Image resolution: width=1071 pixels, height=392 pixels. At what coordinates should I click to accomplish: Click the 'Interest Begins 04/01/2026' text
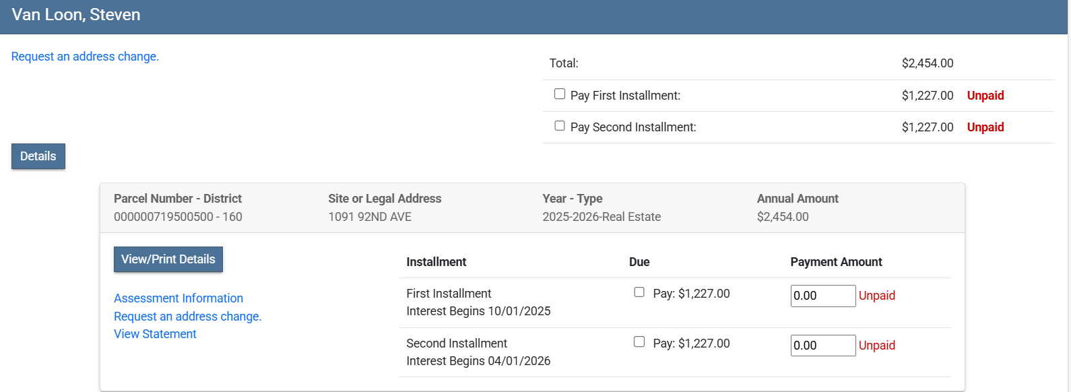coord(478,361)
